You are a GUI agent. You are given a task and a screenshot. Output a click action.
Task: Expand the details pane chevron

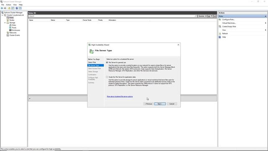[x=30, y=99]
